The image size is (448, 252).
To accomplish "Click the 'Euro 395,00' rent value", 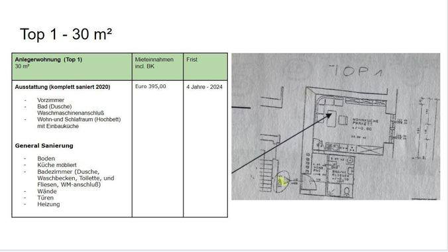I will click(x=150, y=86).
